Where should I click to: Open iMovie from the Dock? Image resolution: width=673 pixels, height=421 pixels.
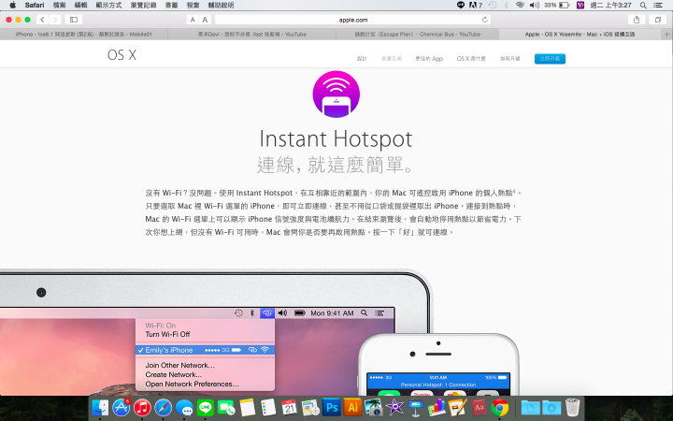tap(394, 407)
